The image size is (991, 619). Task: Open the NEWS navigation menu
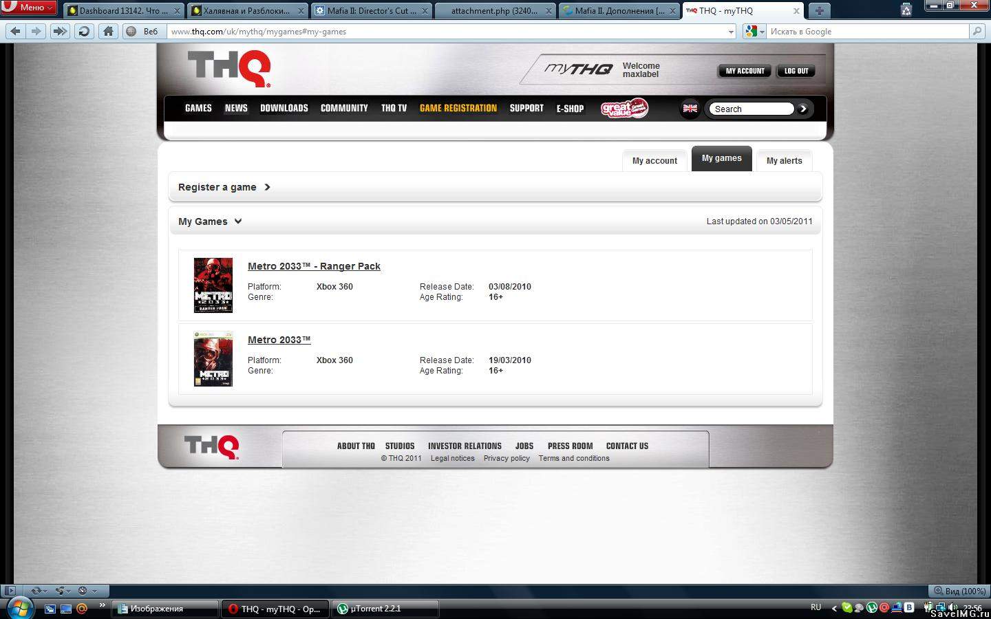tap(236, 108)
